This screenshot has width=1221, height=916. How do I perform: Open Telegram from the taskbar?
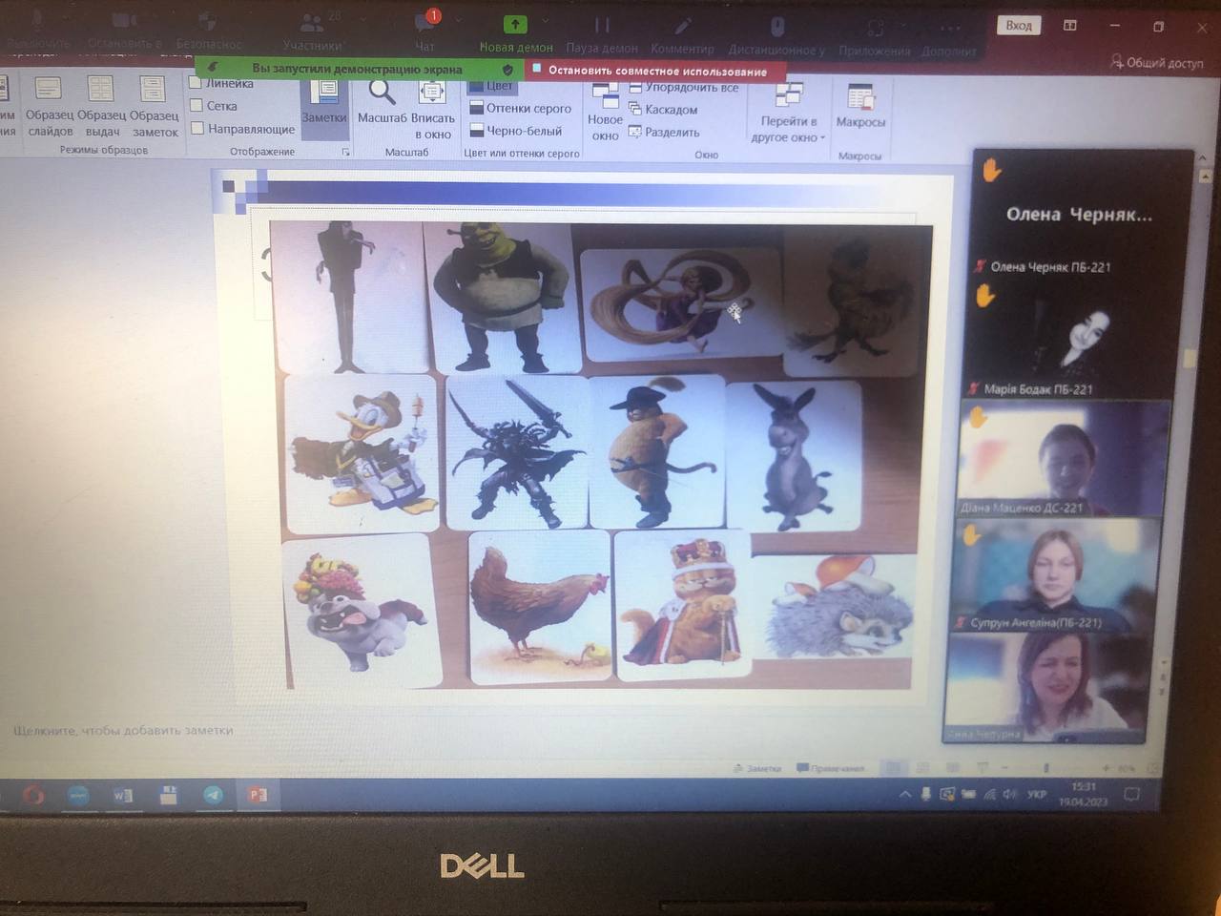point(213,795)
